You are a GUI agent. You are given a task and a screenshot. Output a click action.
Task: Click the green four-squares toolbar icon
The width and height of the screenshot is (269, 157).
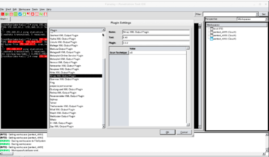tap(16, 14)
